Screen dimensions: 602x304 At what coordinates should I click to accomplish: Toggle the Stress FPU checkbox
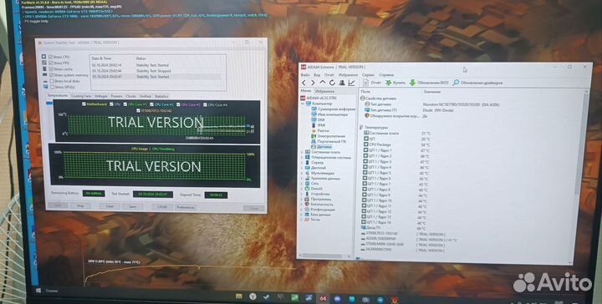(x=51, y=63)
